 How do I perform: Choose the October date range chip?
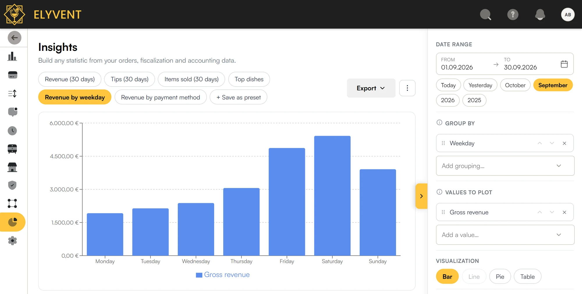coord(515,85)
